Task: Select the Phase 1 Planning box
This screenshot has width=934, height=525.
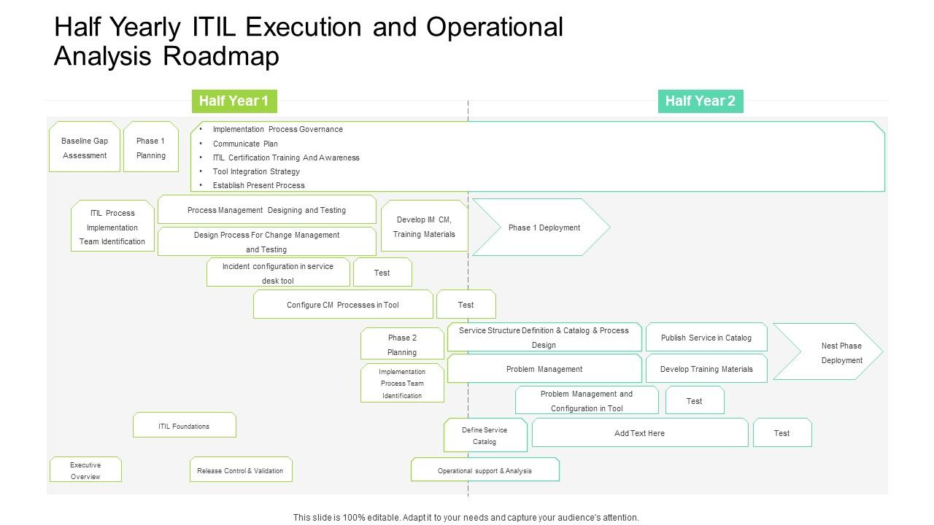Action: click(x=151, y=147)
